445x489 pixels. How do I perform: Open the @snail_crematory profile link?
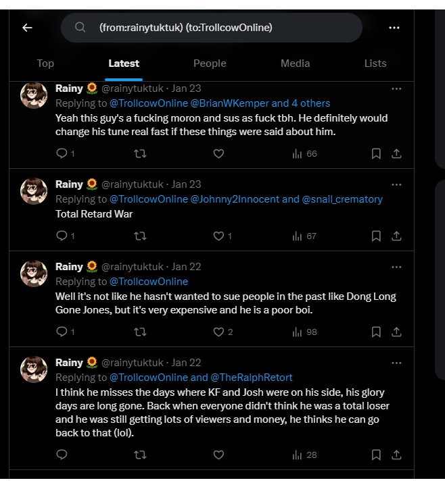342,199
